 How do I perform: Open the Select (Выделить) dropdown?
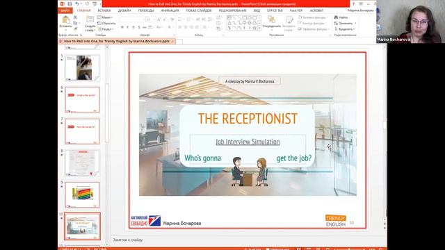tap(345, 29)
